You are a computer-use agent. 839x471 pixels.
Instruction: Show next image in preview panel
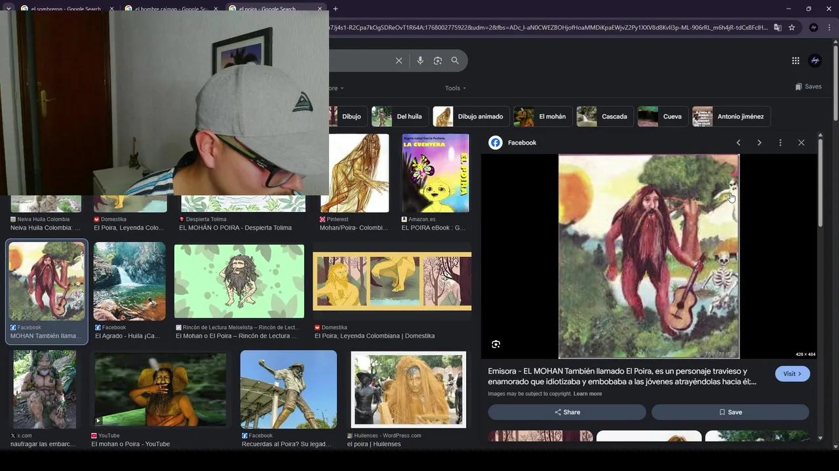pyautogui.click(x=759, y=143)
